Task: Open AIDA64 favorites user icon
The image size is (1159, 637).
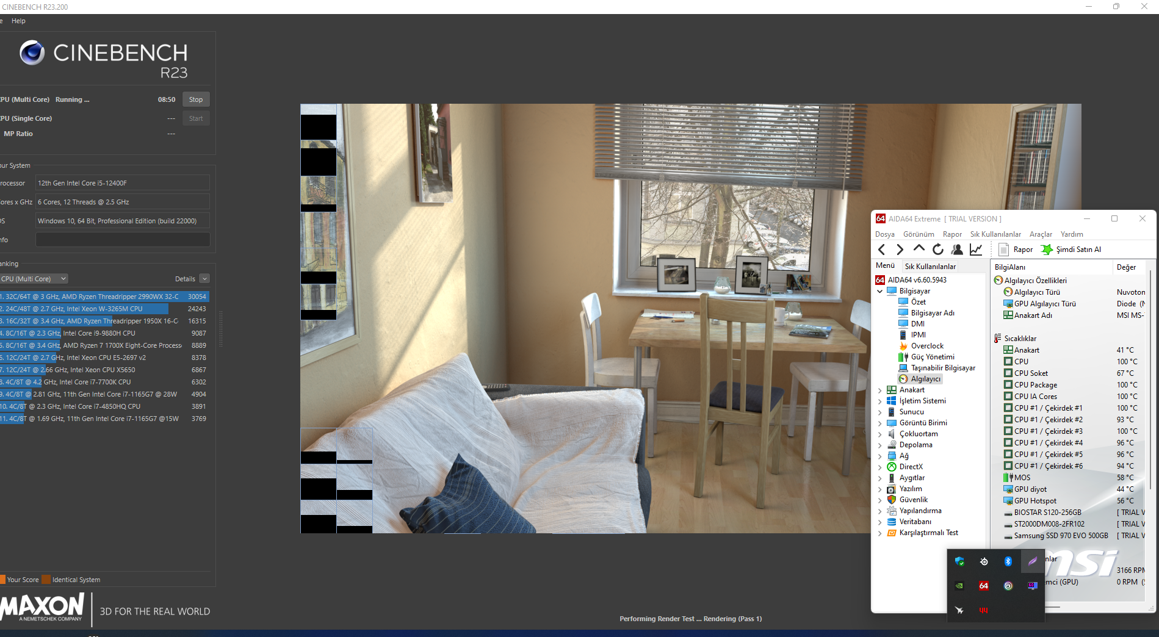Action: point(957,250)
